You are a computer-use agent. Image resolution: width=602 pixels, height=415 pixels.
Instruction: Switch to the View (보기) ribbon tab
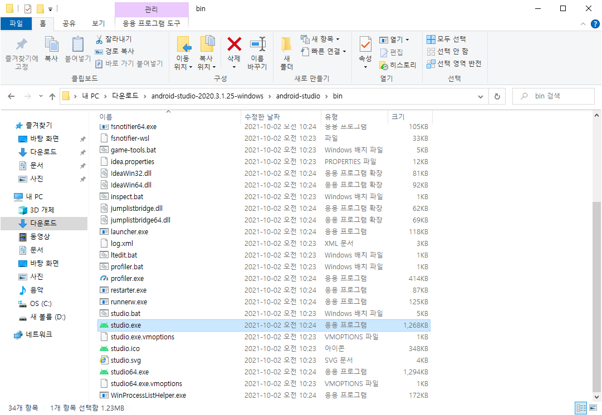point(98,23)
